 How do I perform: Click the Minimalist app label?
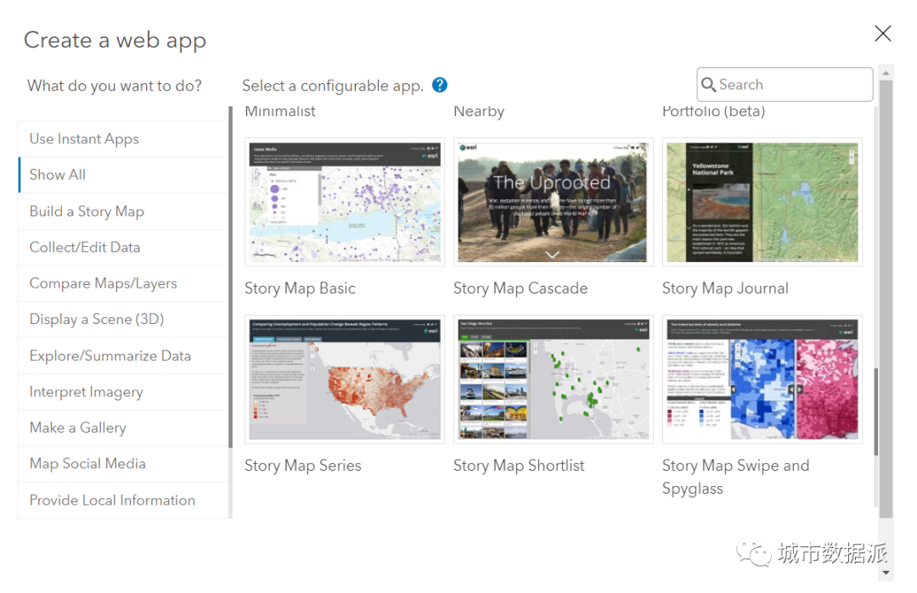click(280, 112)
